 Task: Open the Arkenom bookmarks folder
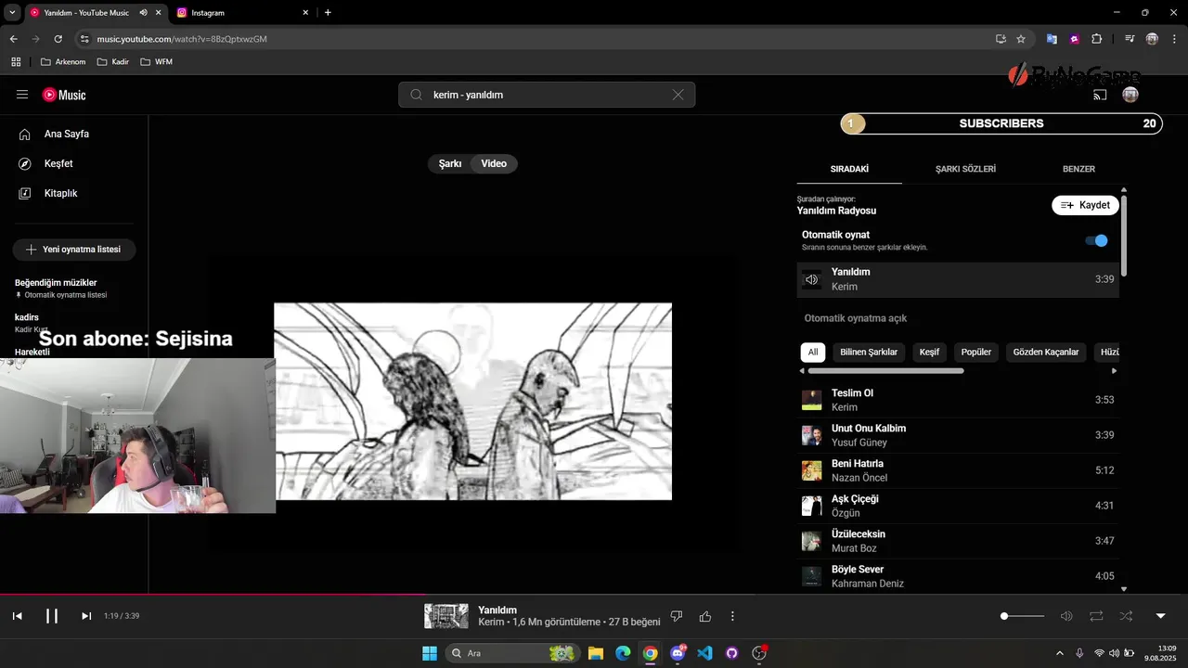tap(63, 62)
